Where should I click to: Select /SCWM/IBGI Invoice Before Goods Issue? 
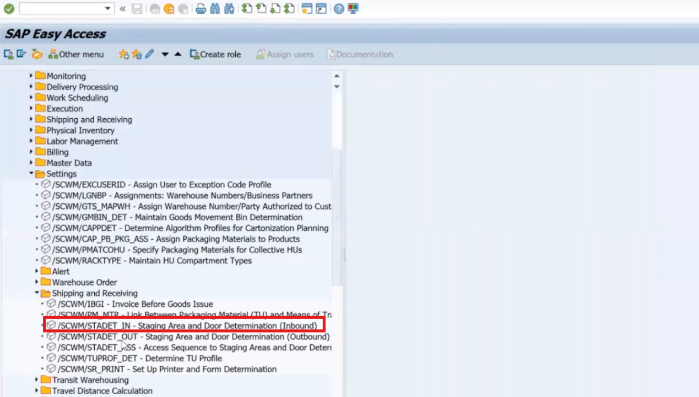(x=130, y=304)
